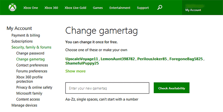Expand suggestions with Show more

75,71
